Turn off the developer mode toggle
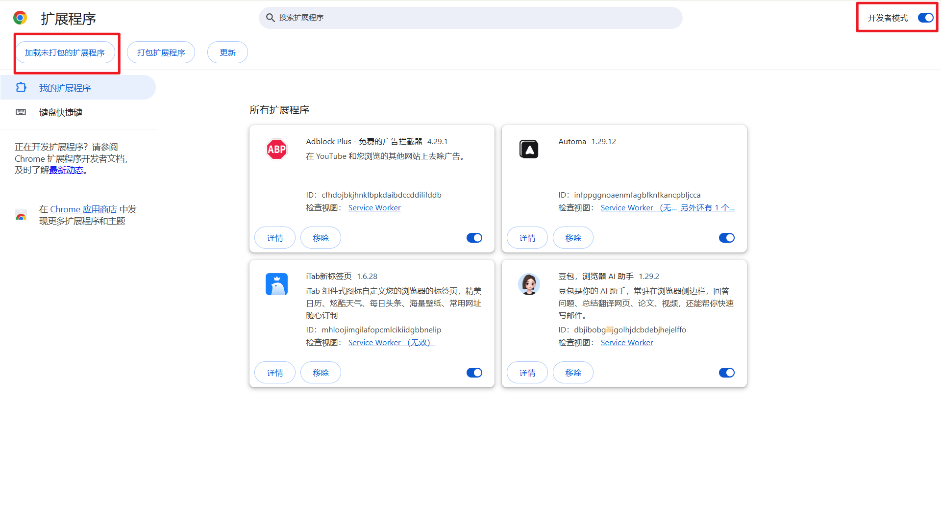Screen dimensions: 941x506 coord(925,18)
